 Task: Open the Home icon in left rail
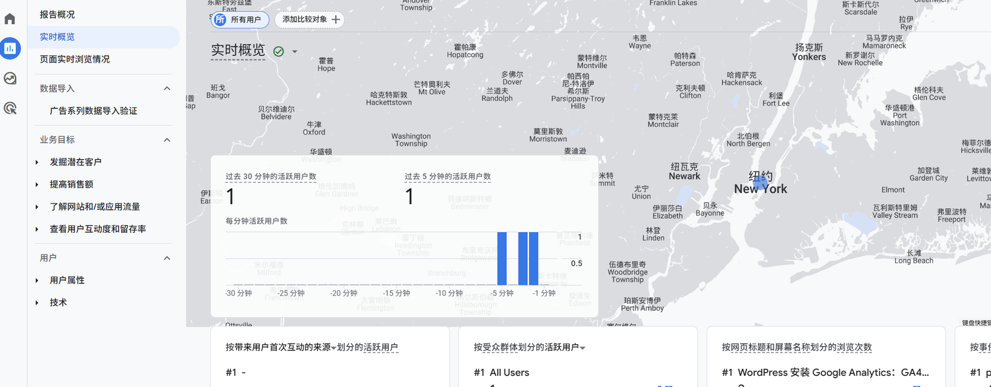coord(10,19)
